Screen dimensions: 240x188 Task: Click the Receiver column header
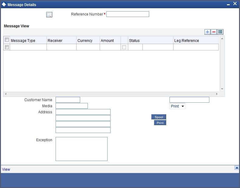(x=61, y=40)
